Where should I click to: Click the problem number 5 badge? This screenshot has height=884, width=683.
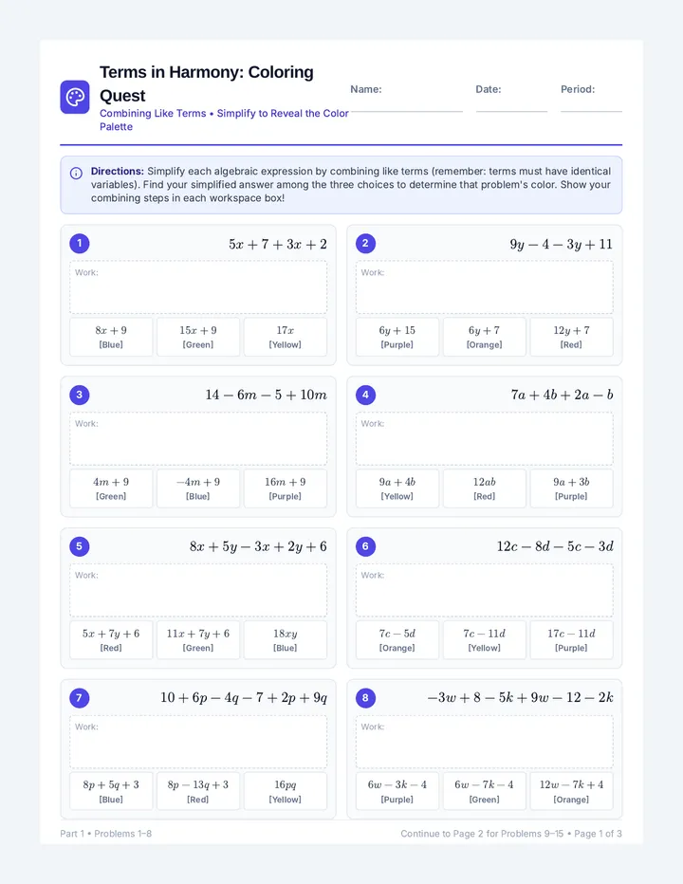point(80,546)
